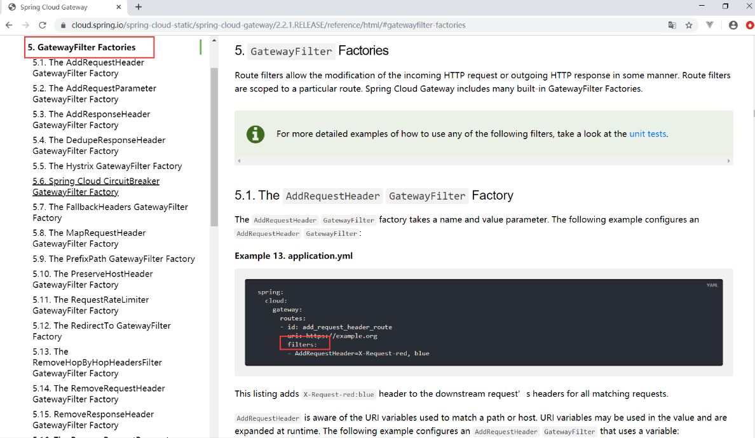Bookmark this page with the star icon
Screen dimensions: 755x438
coord(689,25)
